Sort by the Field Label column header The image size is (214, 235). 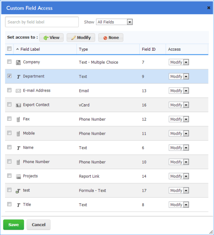tap(30, 49)
